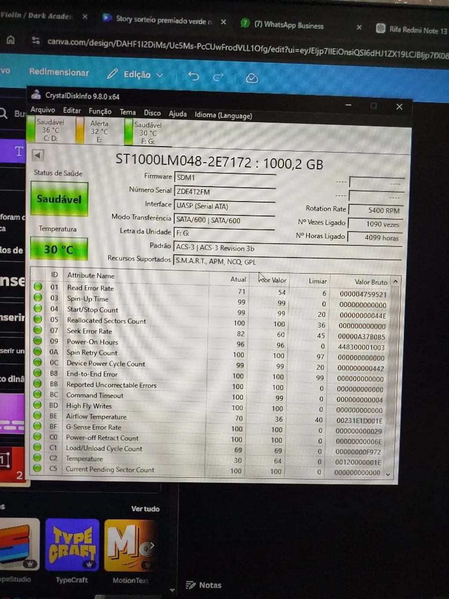Select the C: D: drive with Saudável status
The image size is (449, 599).
(47, 130)
